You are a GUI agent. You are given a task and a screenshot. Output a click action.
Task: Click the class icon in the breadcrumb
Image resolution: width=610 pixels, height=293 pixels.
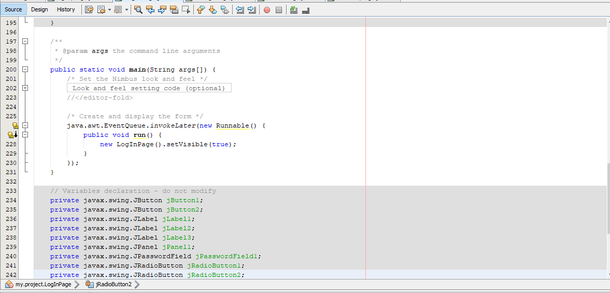(9, 284)
